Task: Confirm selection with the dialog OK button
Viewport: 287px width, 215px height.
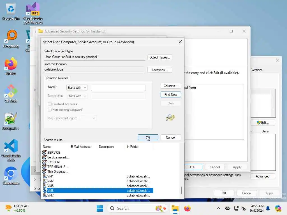Action: (148, 137)
